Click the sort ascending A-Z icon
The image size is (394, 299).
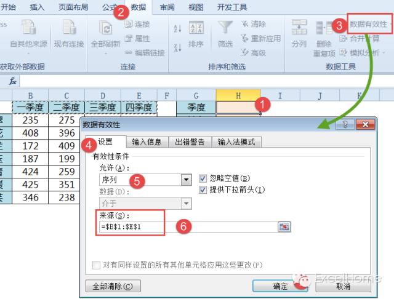[x=178, y=29]
